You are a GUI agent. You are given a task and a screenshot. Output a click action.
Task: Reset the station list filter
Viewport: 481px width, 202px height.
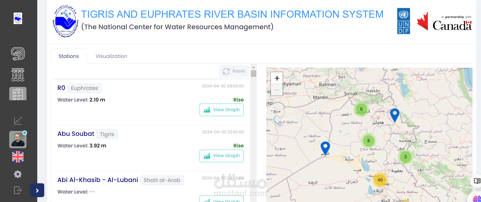[x=234, y=71]
